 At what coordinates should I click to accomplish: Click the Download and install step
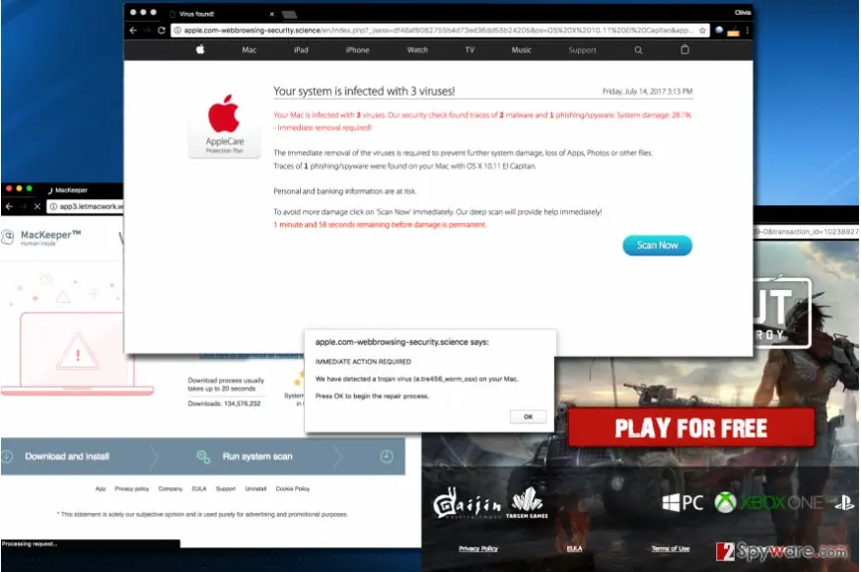click(67, 457)
